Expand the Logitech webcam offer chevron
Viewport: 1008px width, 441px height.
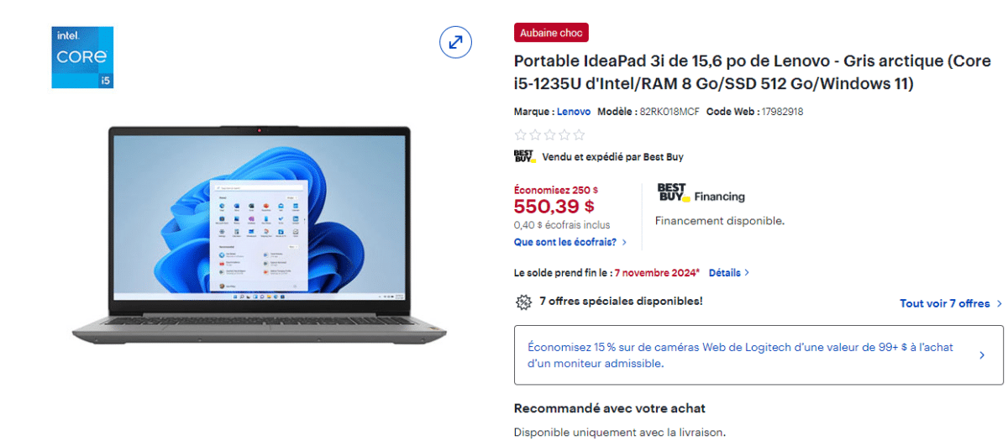[x=982, y=355]
